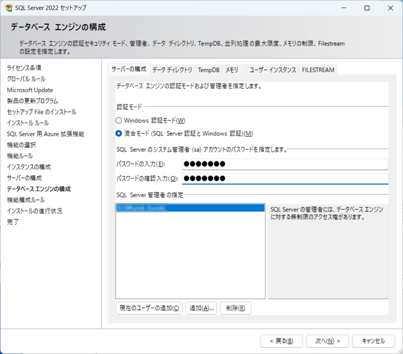This screenshot has height=354, width=403.
Task: Minimize the SQL Server setup window
Action: coord(344,8)
